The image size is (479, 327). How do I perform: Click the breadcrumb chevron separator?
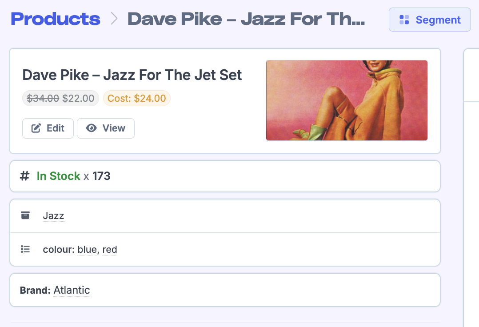114,19
